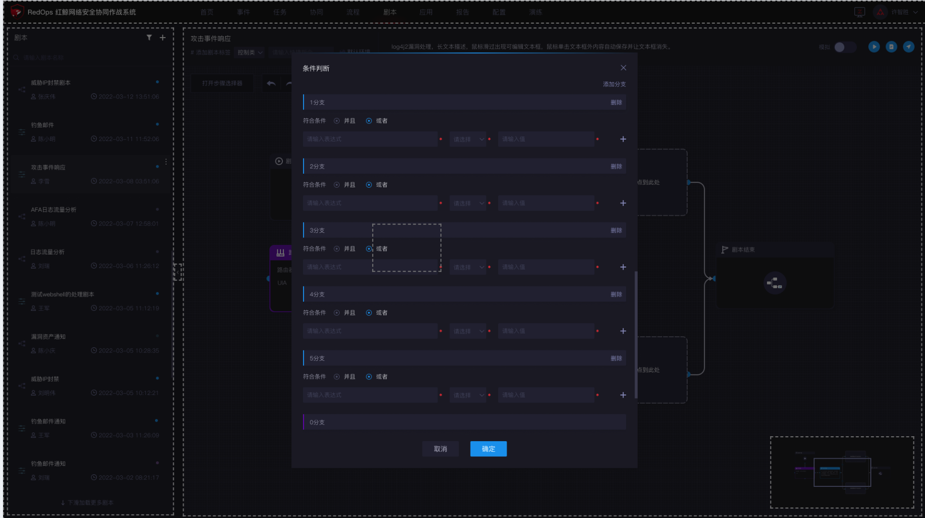This screenshot has width=925, height=518.
Task: Select 或者 for 5分支
Action: coord(369,377)
